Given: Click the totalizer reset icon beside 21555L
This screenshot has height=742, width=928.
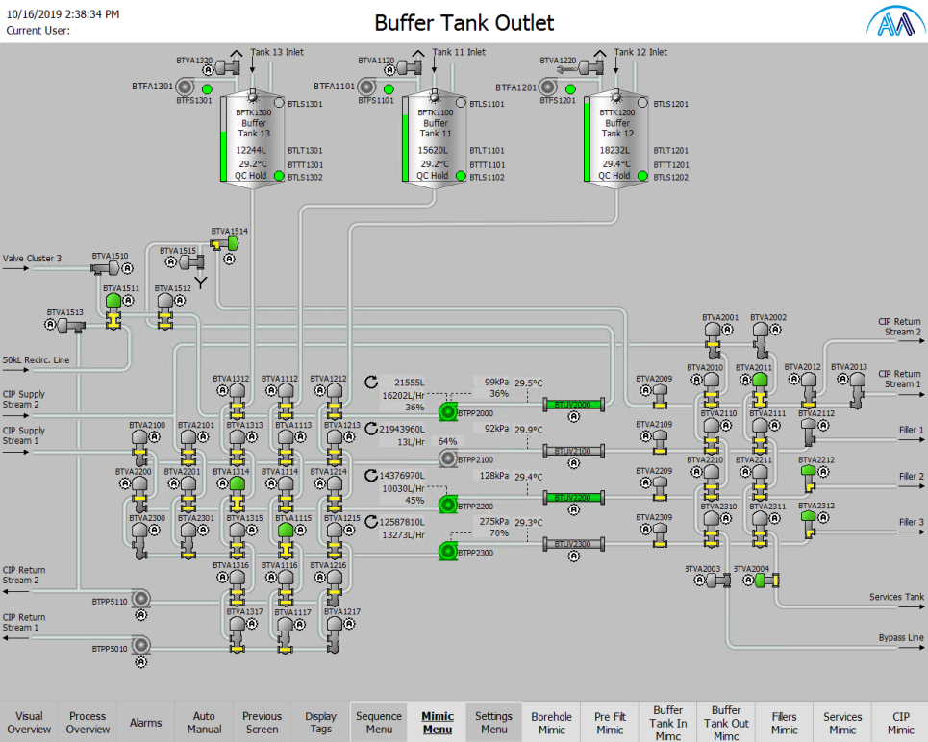Looking at the screenshot, I should [371, 383].
